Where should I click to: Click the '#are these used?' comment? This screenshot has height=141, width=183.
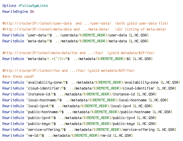coord(18,76)
